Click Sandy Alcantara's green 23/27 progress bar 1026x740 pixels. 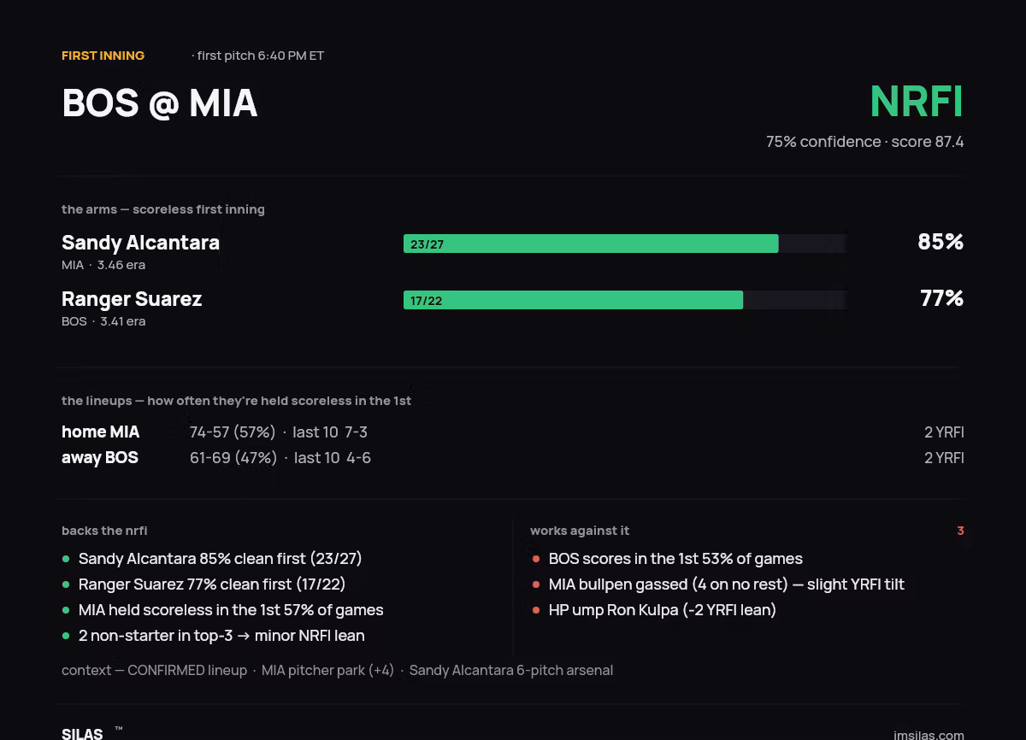click(x=591, y=244)
